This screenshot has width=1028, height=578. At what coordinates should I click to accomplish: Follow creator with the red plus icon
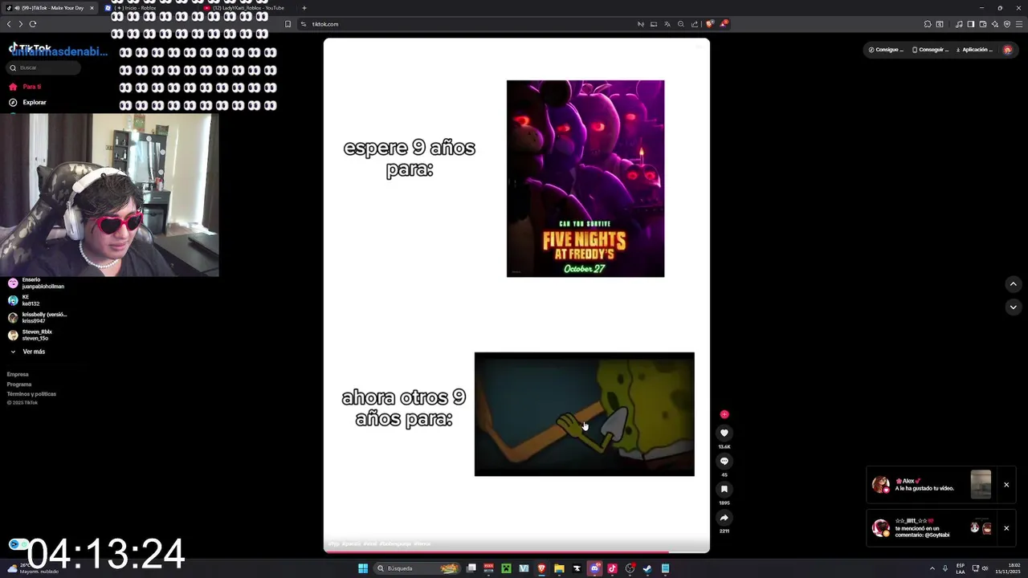pos(724,414)
